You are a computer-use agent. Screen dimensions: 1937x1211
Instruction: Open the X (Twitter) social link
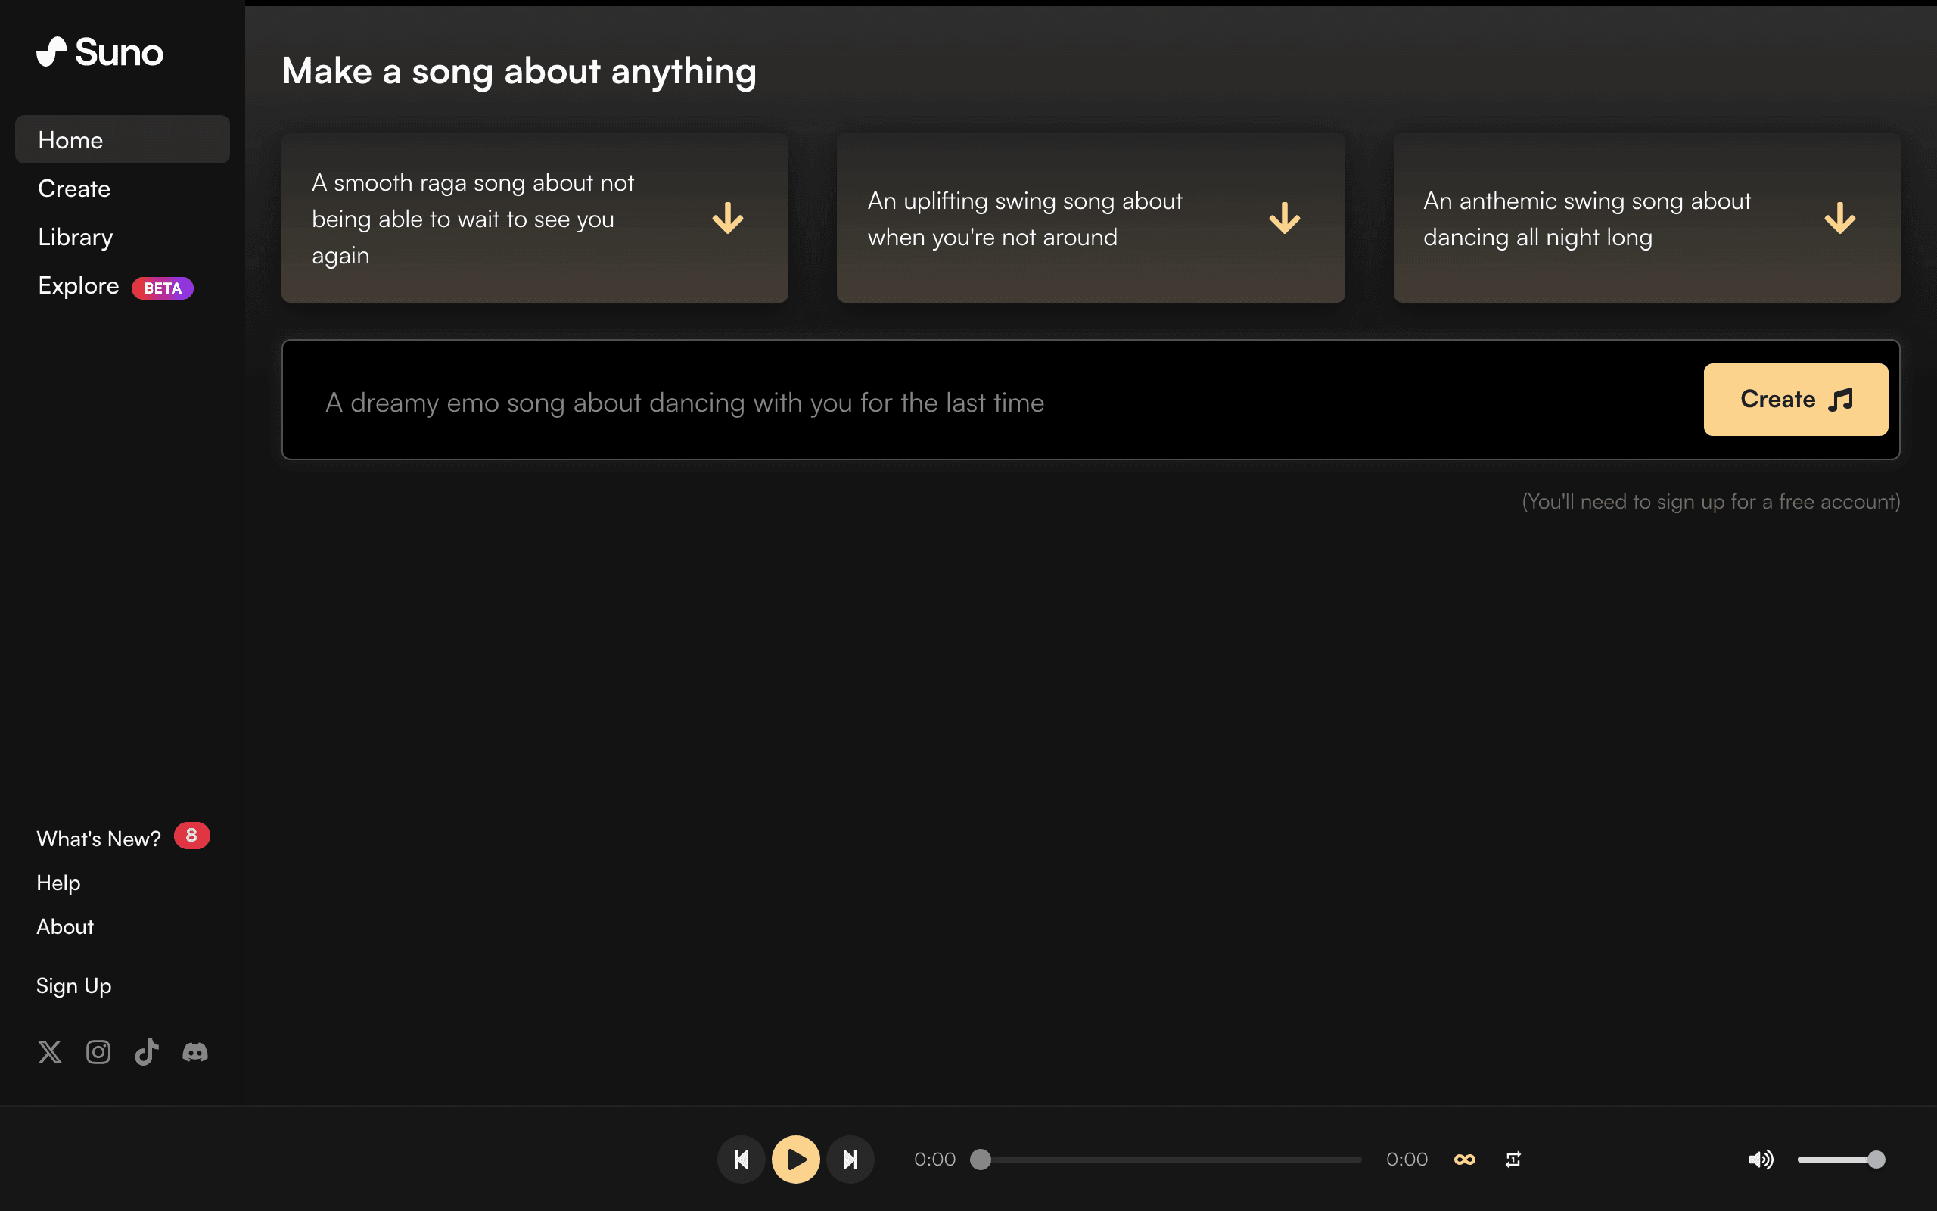50,1051
